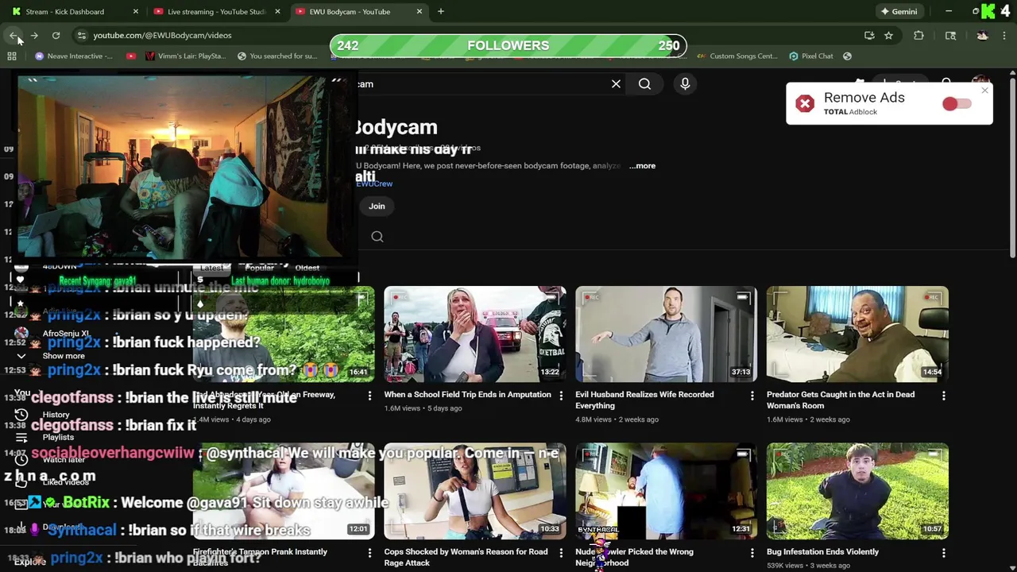Play the 10:33 Cops Shocked thumbnail
Image resolution: width=1017 pixels, height=572 pixels.
(x=475, y=491)
